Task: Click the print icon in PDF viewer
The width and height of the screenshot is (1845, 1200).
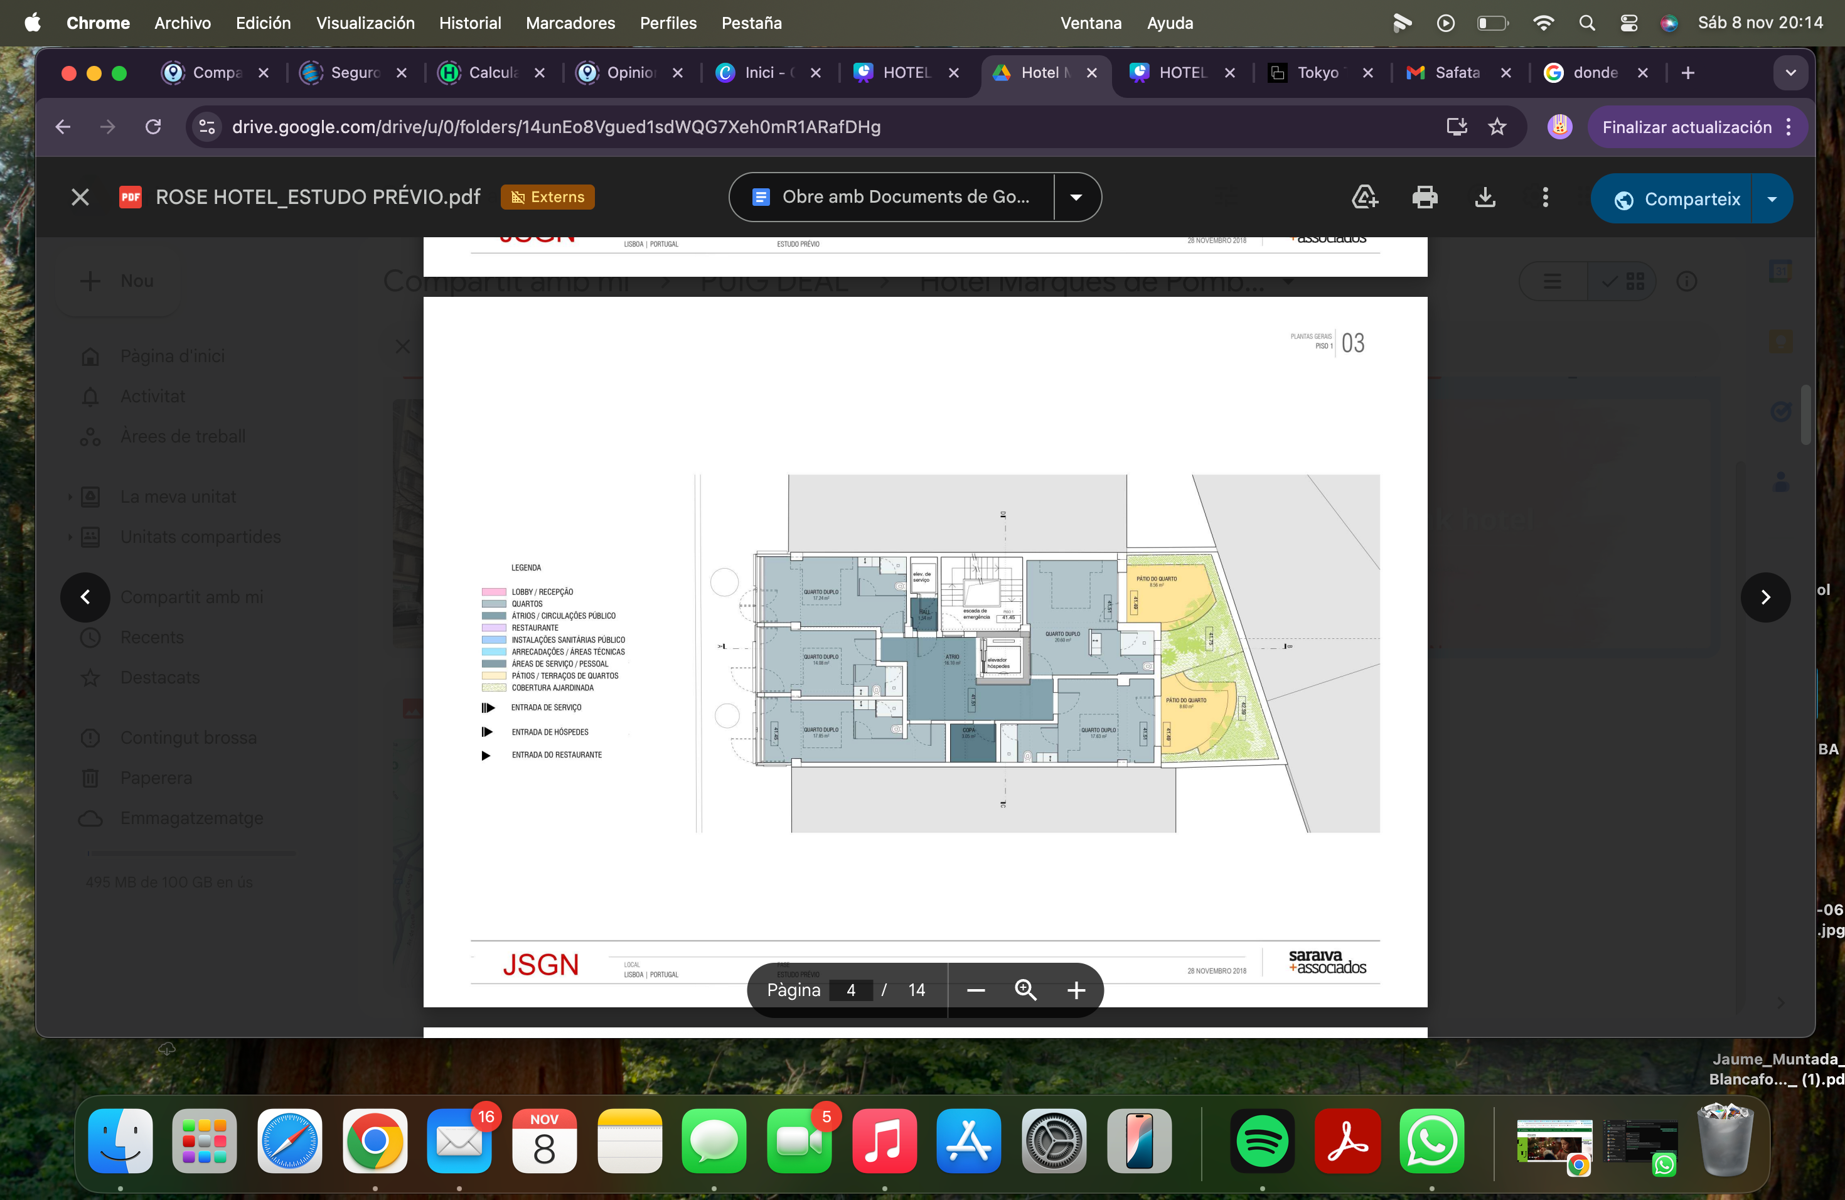Action: pyautogui.click(x=1424, y=198)
